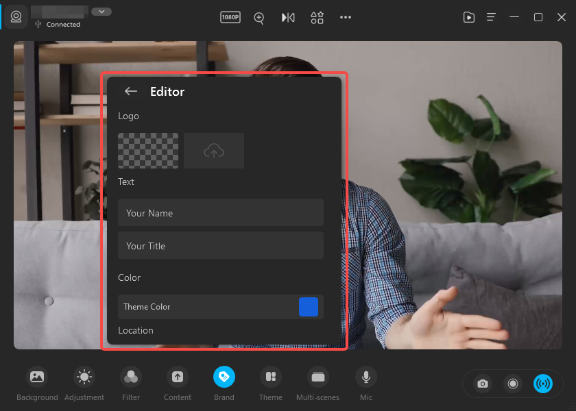Open the hamburger menu in title bar
This screenshot has height=411, width=576.
(x=492, y=18)
